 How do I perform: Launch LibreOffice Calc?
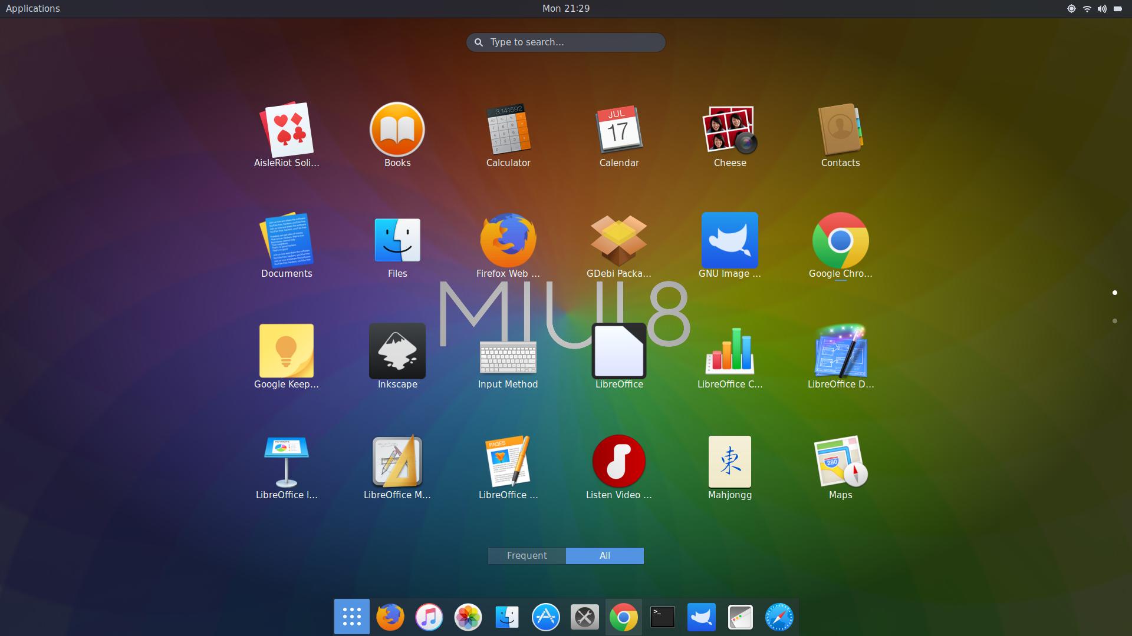point(730,352)
